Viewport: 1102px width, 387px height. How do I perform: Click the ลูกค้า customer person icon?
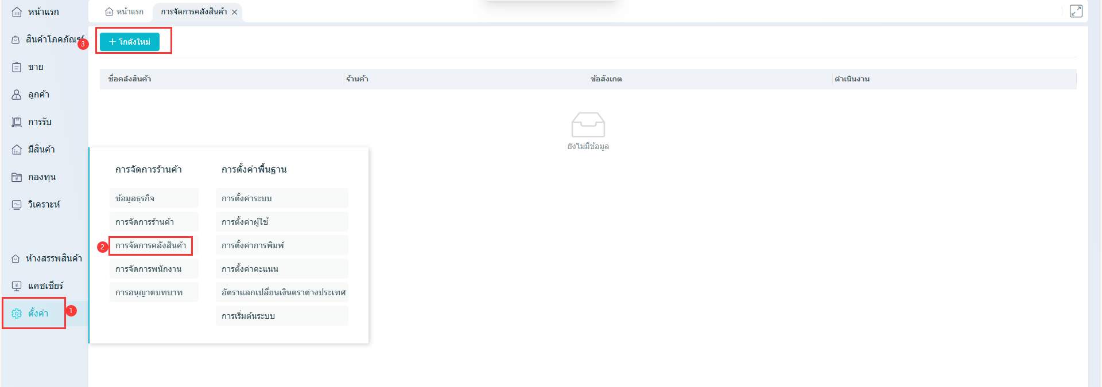pyautogui.click(x=17, y=95)
